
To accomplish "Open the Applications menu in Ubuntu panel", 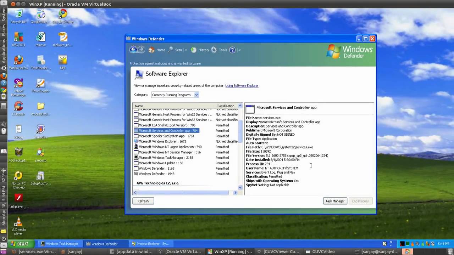I will coord(4,52).
